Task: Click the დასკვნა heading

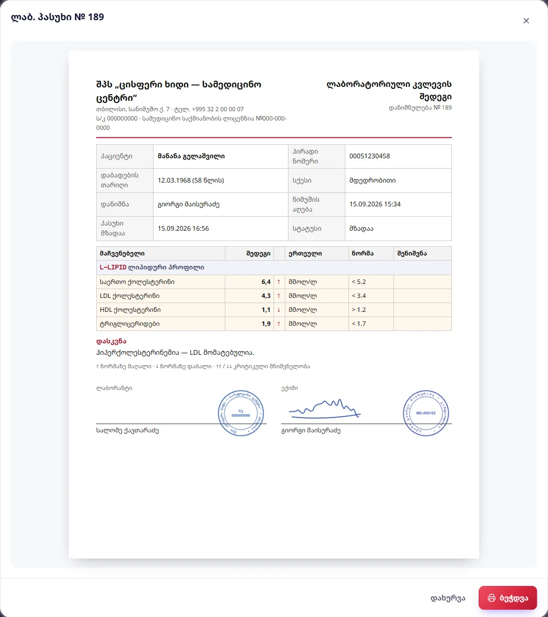Action: coord(111,341)
